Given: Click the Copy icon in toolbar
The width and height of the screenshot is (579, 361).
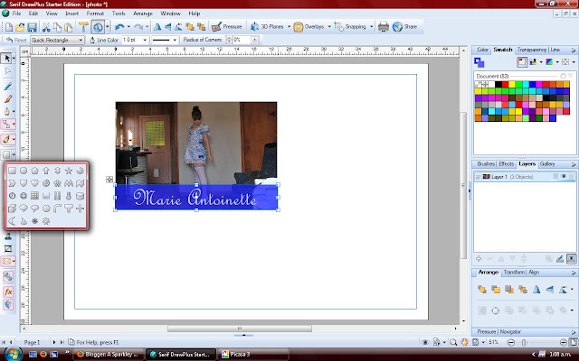Looking at the screenshot, I should 57,27.
